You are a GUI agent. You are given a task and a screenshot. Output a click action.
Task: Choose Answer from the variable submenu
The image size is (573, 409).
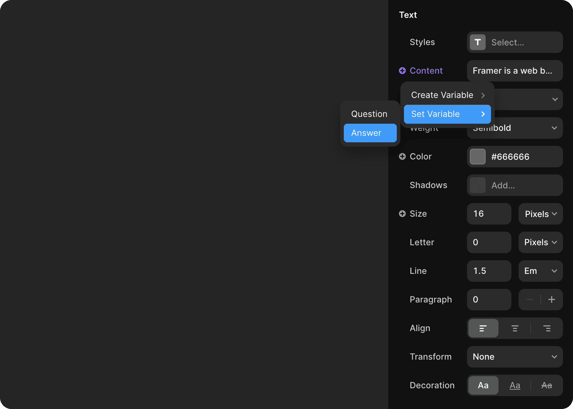point(370,133)
